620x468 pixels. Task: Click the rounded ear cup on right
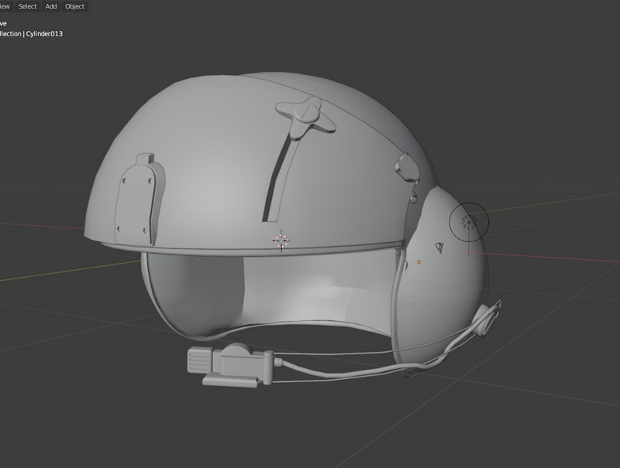click(x=453, y=278)
